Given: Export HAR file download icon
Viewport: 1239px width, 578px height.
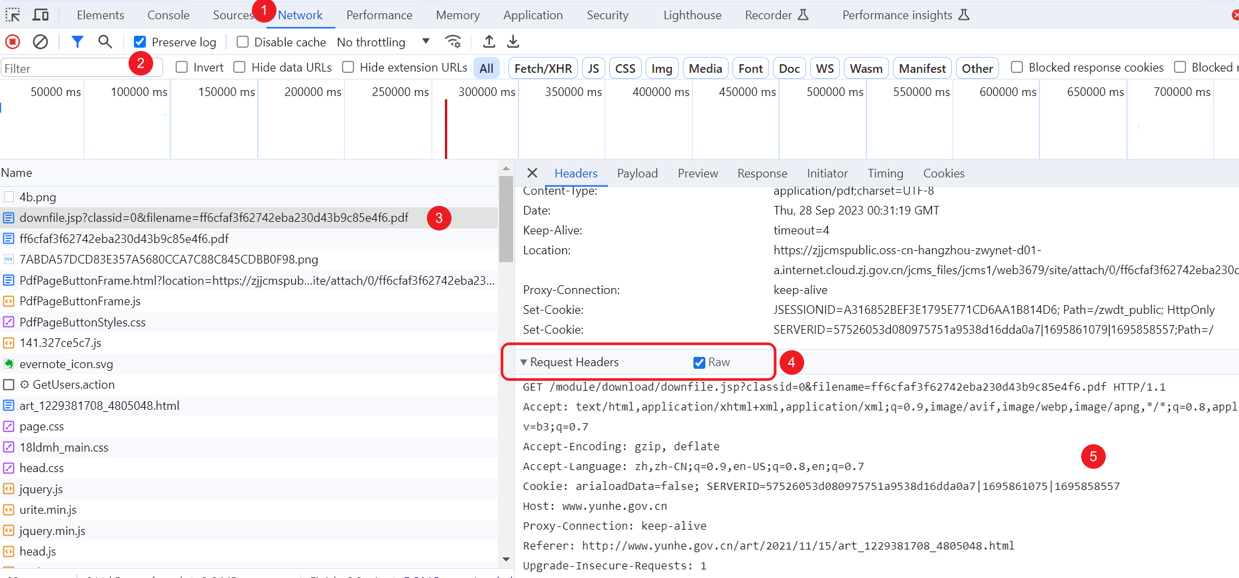Looking at the screenshot, I should [x=513, y=42].
